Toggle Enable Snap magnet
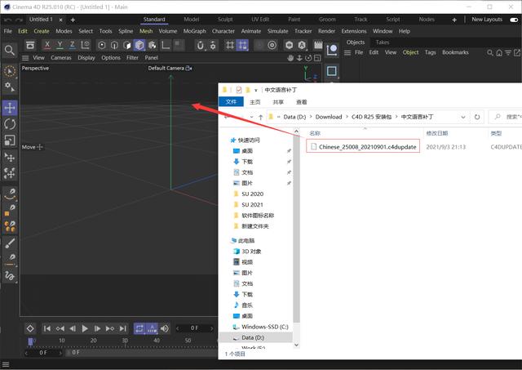 point(200,45)
